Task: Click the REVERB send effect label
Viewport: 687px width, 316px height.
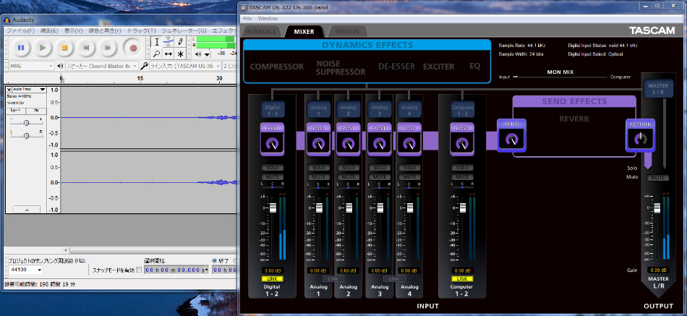Action: tap(574, 119)
